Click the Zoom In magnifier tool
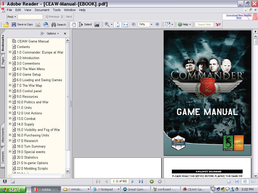The height and width of the screenshot is (193, 258). click(107, 25)
